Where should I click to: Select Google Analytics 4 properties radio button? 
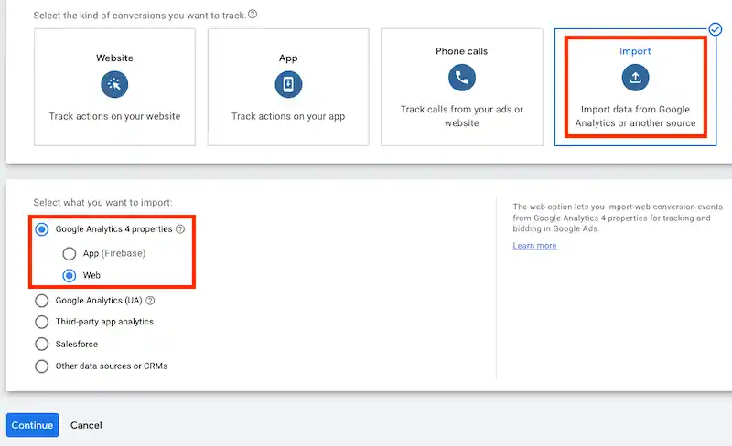coord(41,229)
